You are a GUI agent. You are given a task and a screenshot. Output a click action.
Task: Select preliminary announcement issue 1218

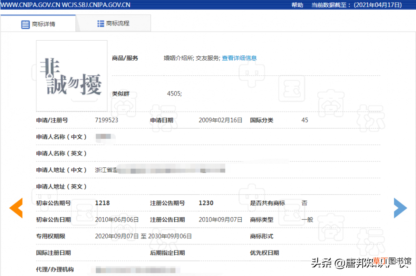tap(102, 203)
